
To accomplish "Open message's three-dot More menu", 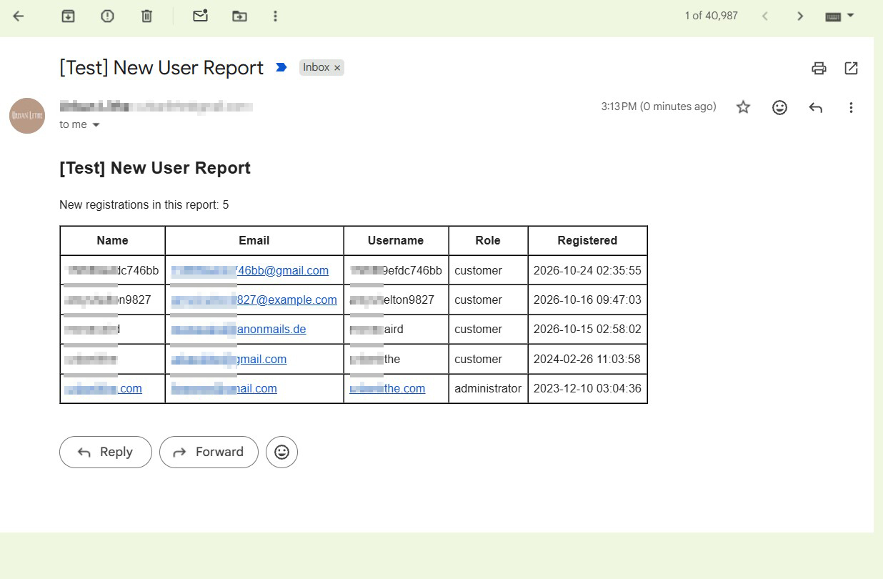I will click(851, 107).
